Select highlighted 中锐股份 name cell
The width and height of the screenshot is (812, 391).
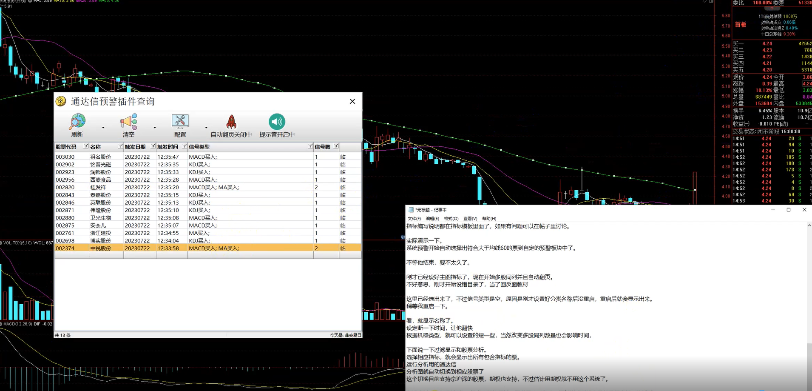101,248
